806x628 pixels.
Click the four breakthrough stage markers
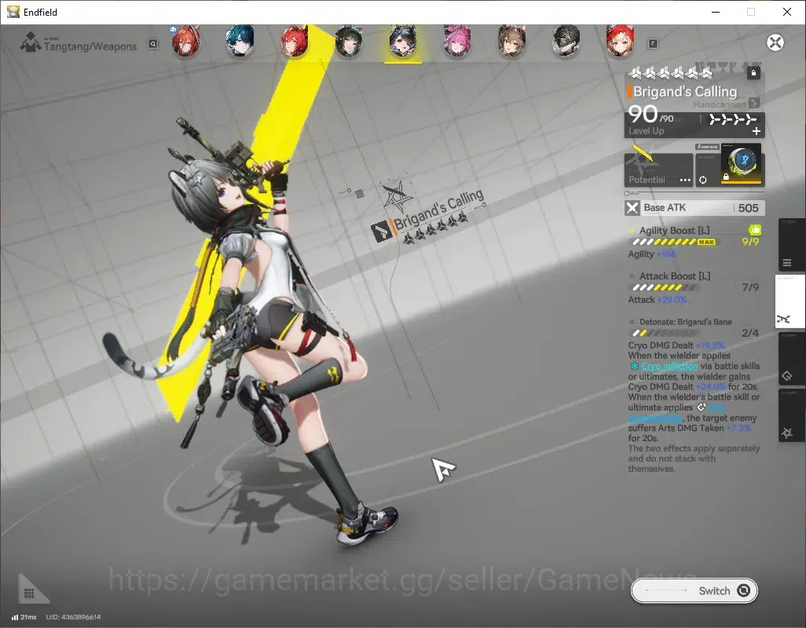tap(732, 119)
